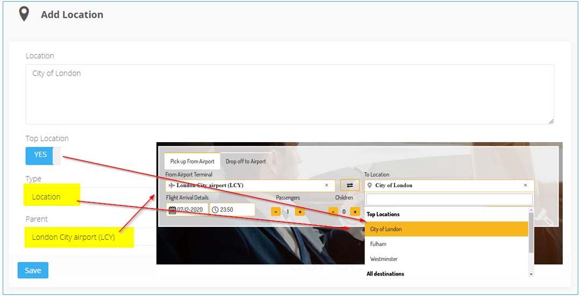Toggle the Top Location YES switch
581x296 pixels.
pyautogui.click(x=43, y=155)
